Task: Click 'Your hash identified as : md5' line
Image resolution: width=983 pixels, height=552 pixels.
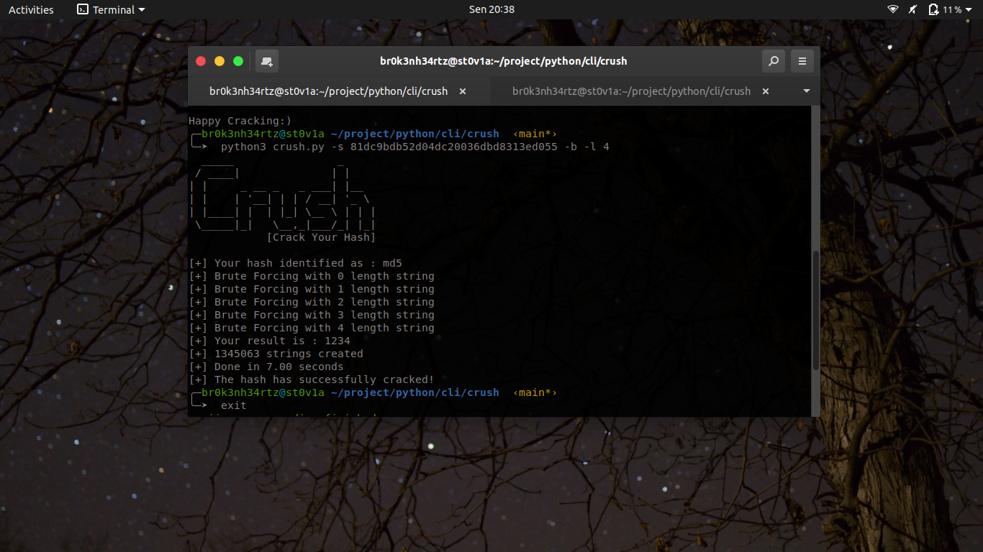Action: pyautogui.click(x=295, y=263)
